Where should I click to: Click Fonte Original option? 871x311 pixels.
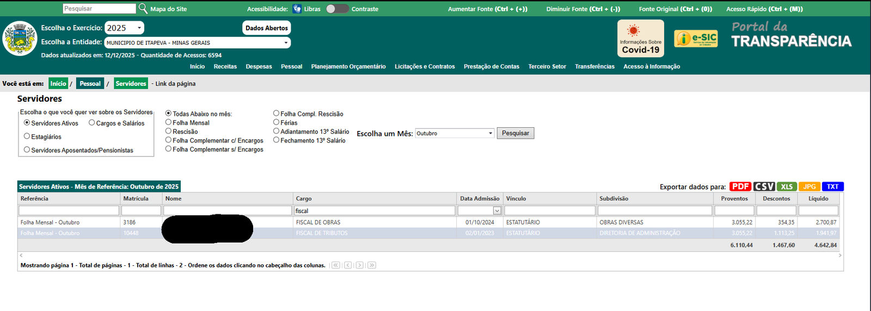[x=676, y=9]
